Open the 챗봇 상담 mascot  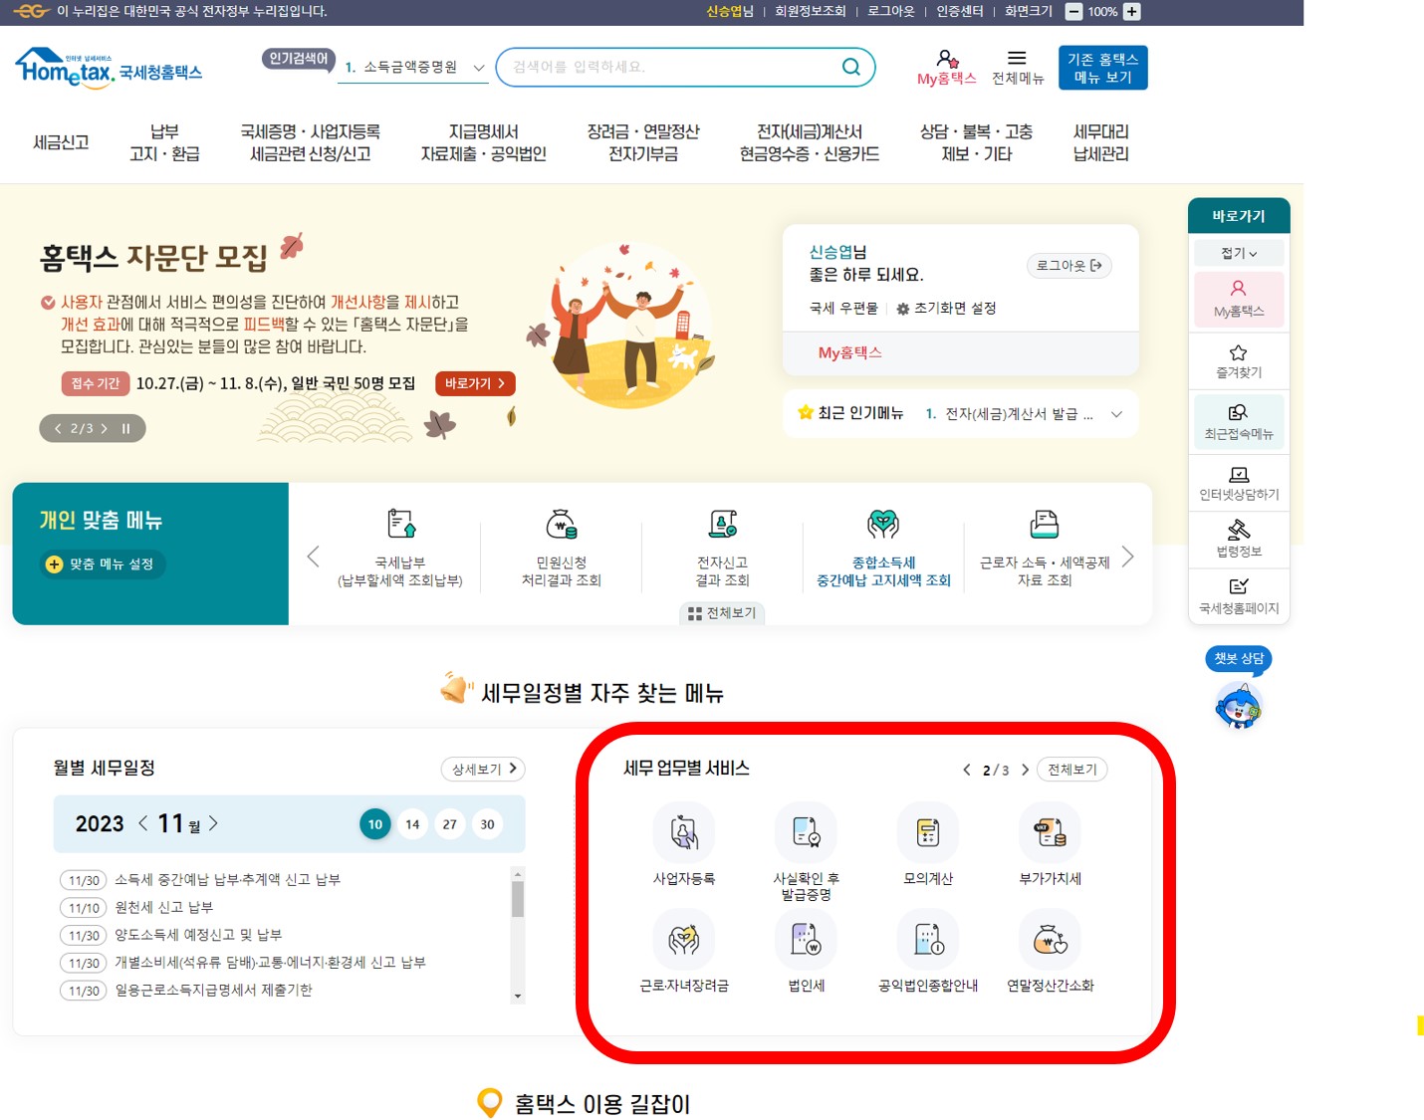pos(1239,707)
